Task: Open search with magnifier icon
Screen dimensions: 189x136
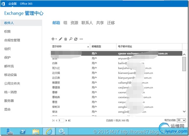Action: coord(71,39)
